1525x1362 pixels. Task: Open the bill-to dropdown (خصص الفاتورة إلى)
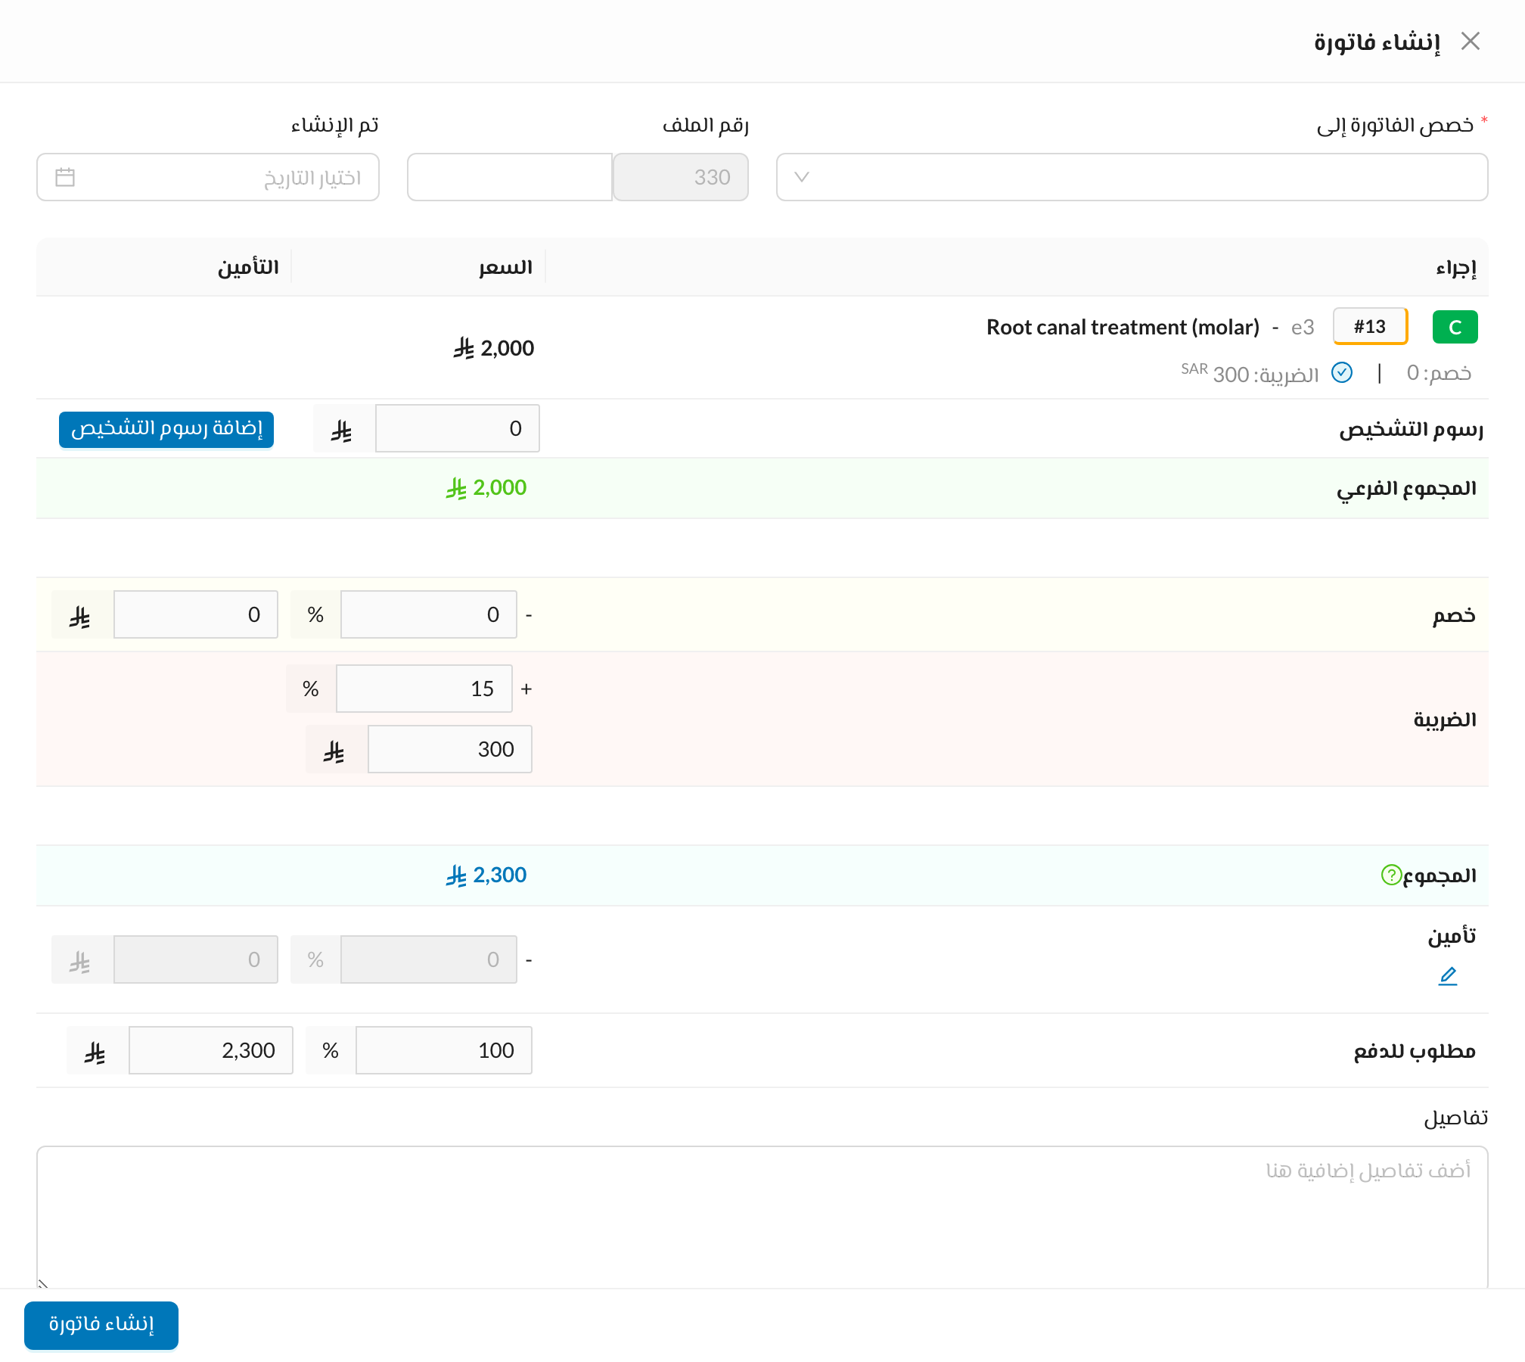(x=1132, y=177)
